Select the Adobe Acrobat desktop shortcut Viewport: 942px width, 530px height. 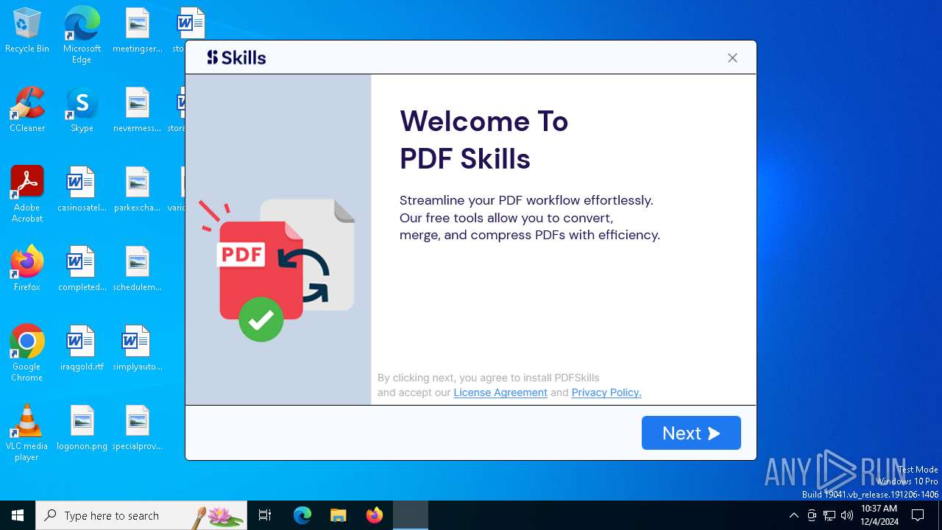27,194
